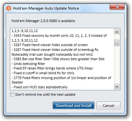Image resolution: width=132 pixels, height=121 pixels.
Task: Click the "Undo betsizing filter" line
Action: [x=28, y=64]
